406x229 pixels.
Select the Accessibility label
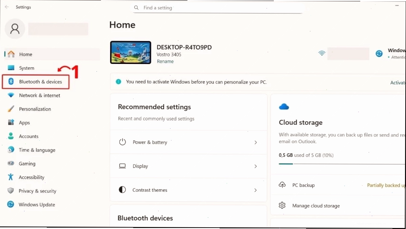point(32,177)
